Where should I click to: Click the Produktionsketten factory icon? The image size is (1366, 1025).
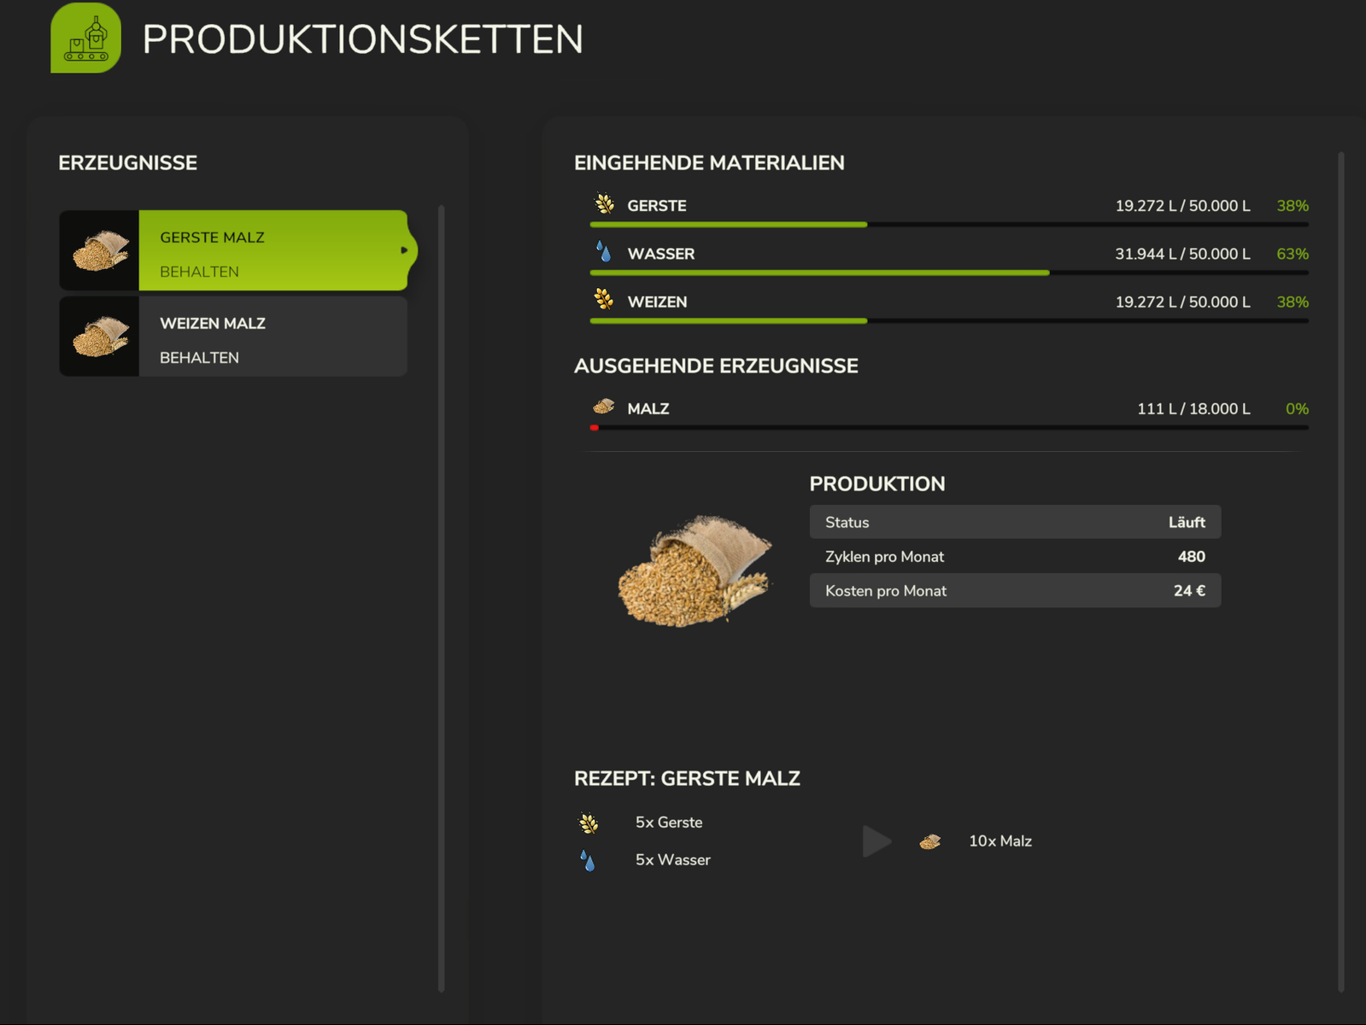[x=85, y=38]
